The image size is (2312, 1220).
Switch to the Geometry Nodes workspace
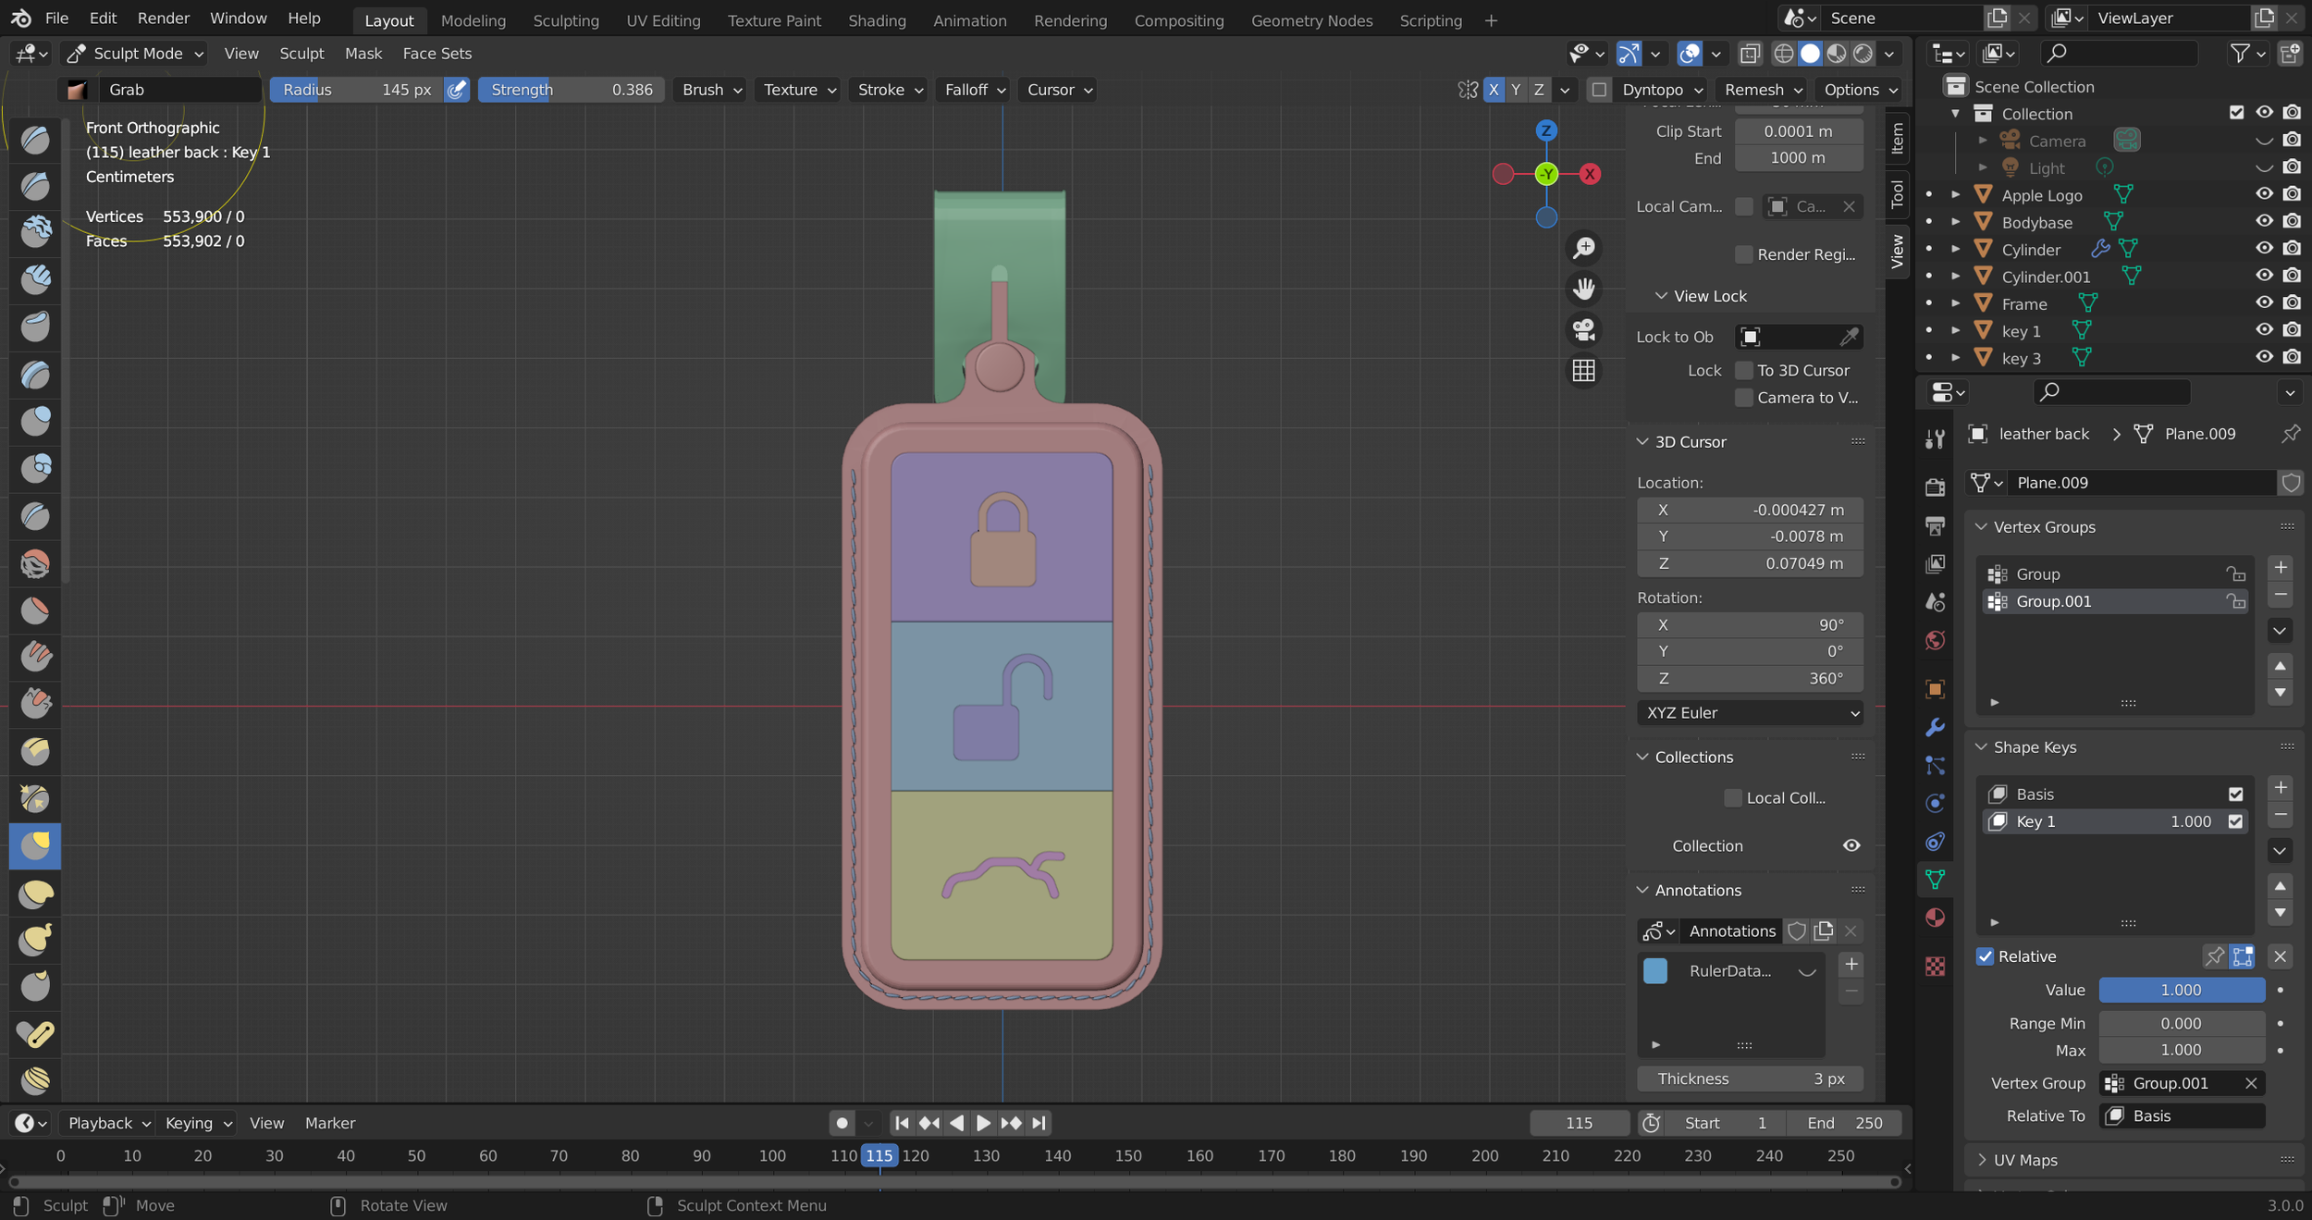[1310, 20]
